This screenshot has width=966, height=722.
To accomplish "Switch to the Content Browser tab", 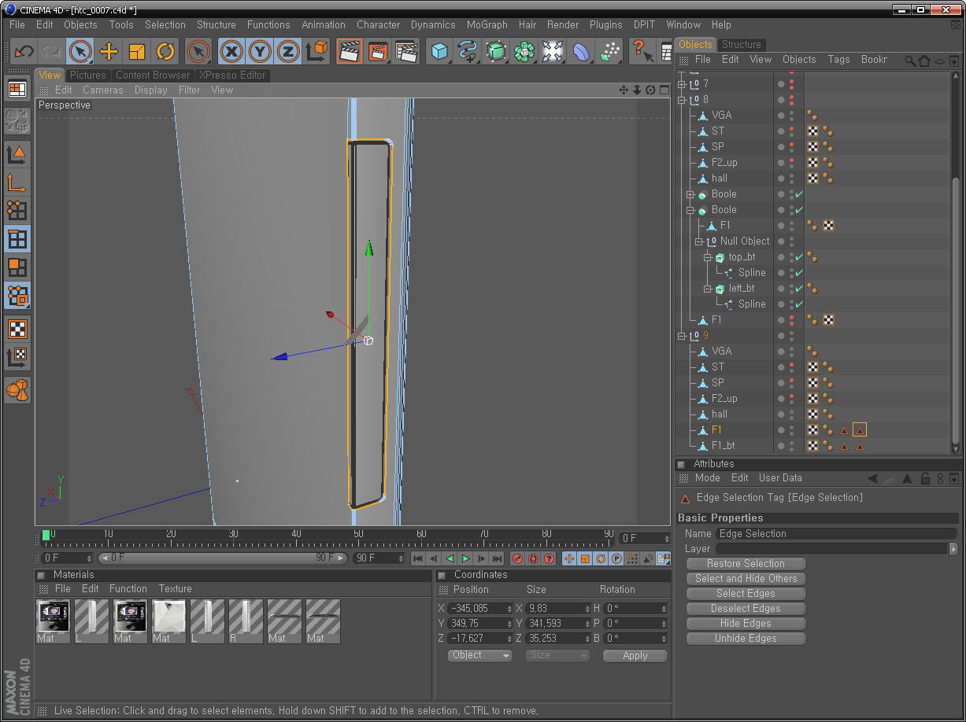I will coord(153,75).
